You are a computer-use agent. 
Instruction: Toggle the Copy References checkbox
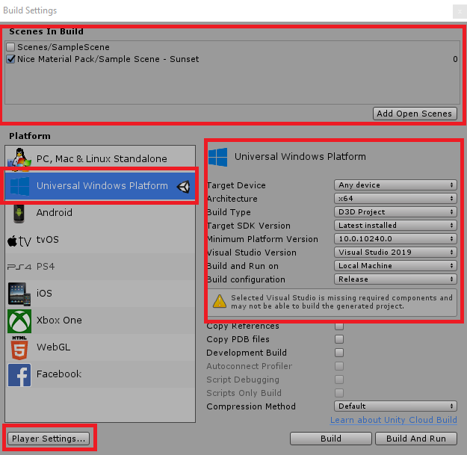pyautogui.click(x=339, y=326)
